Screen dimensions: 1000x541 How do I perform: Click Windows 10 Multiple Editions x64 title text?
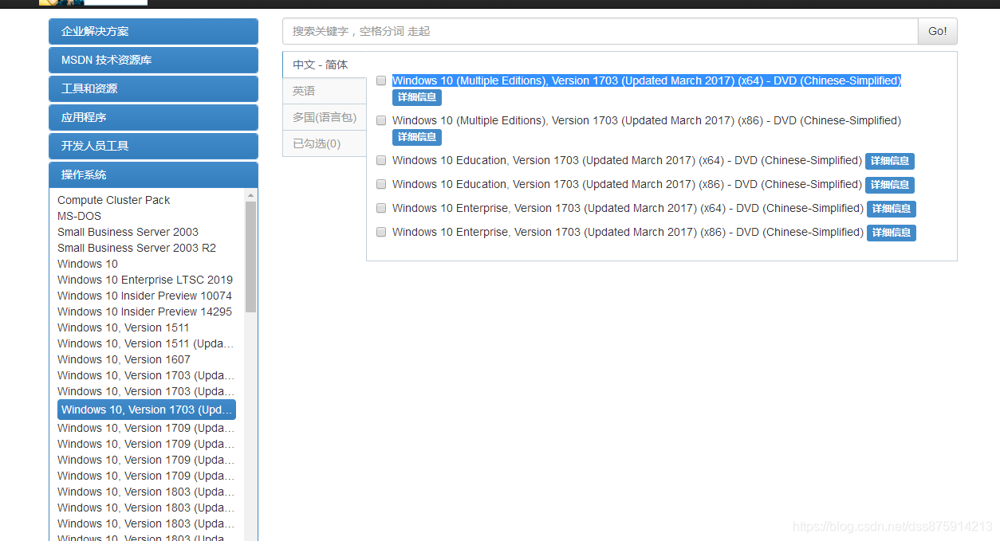point(647,80)
